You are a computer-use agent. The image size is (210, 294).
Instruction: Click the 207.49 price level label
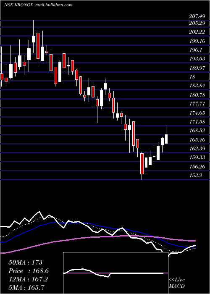197,16
